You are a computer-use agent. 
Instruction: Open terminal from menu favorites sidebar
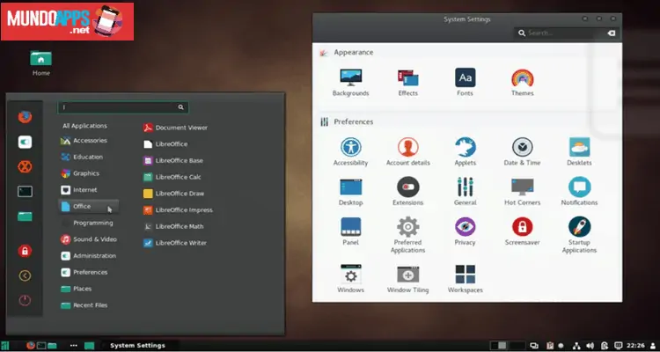[25, 192]
